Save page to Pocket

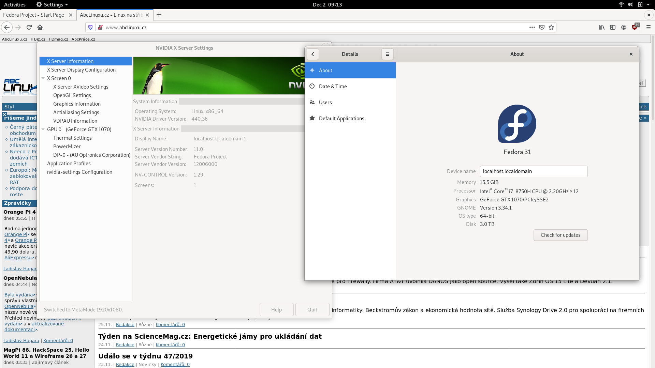coord(541,27)
